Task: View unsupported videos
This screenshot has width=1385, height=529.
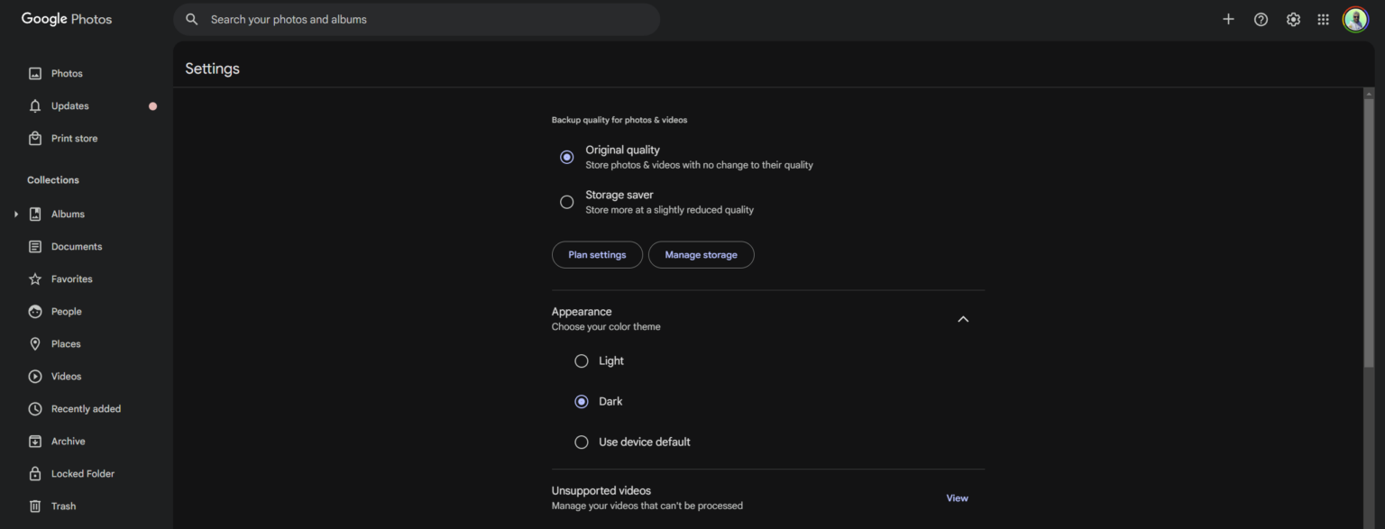Action: (956, 497)
